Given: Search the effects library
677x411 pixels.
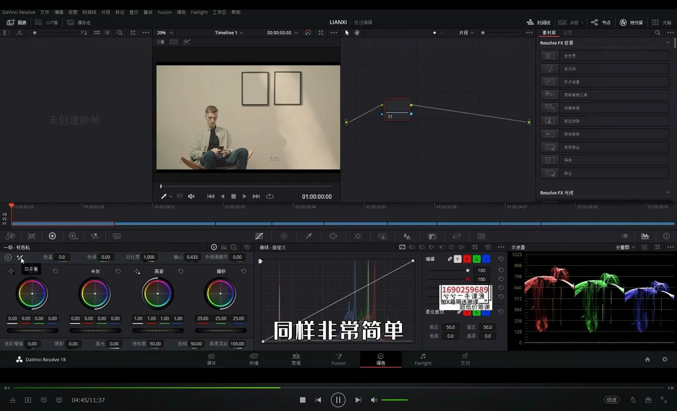Looking at the screenshot, I should click(657, 33).
